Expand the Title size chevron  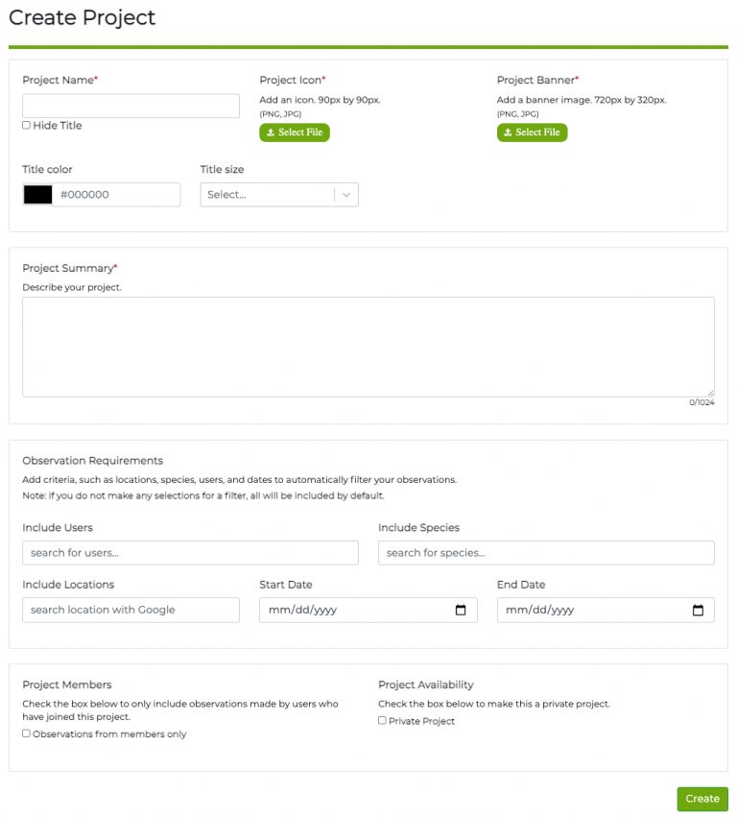coord(346,195)
